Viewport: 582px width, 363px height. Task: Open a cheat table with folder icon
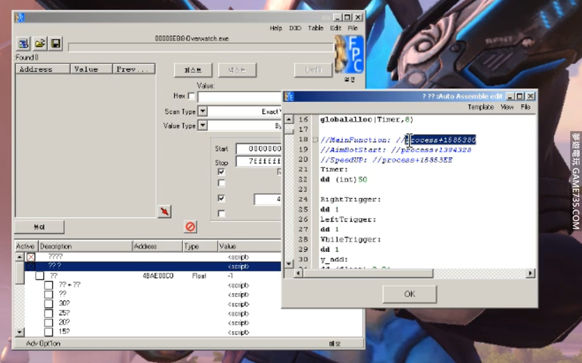pyautogui.click(x=39, y=44)
